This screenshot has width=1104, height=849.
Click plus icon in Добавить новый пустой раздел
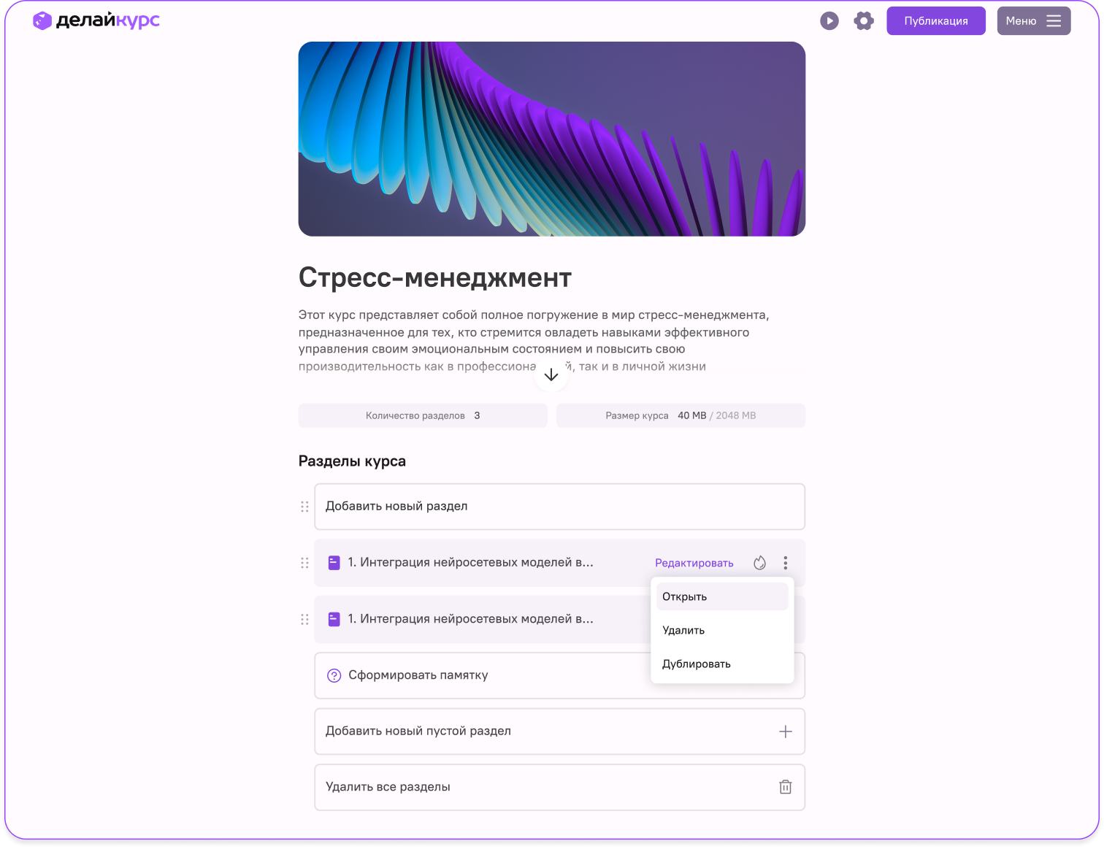786,731
